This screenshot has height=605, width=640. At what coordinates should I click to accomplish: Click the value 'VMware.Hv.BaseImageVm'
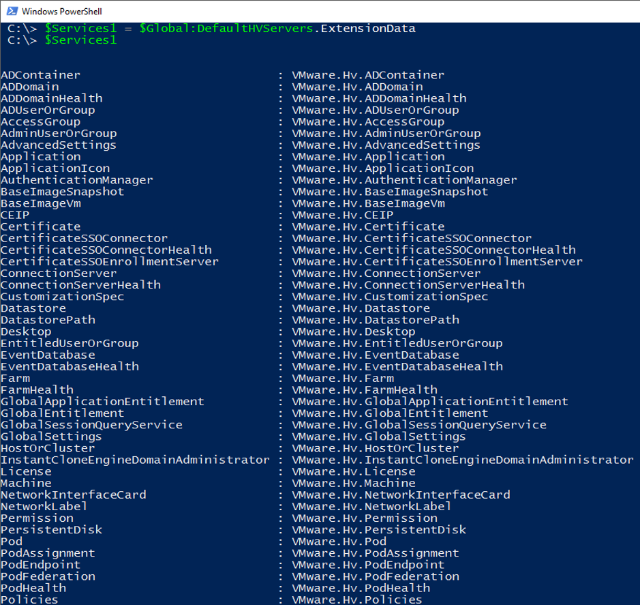tap(368, 203)
